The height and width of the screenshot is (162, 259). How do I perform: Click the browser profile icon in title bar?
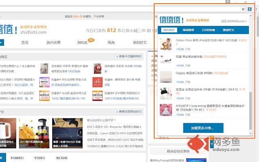coord(228,2)
